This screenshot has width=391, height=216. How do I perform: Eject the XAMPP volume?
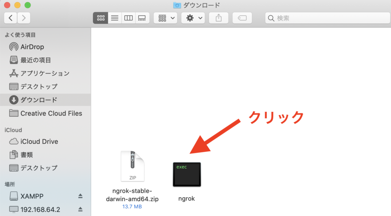80,196
